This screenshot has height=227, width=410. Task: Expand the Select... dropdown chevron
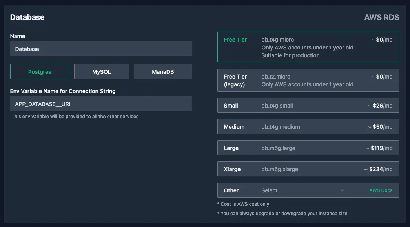tap(342, 190)
